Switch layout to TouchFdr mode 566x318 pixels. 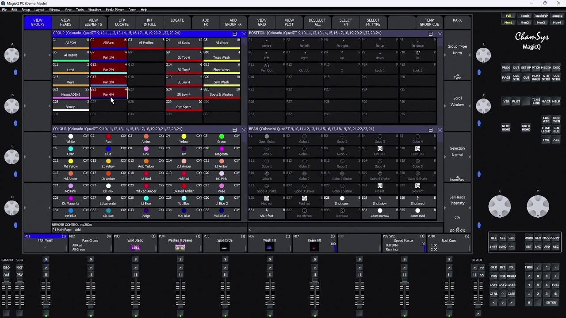[x=541, y=16]
